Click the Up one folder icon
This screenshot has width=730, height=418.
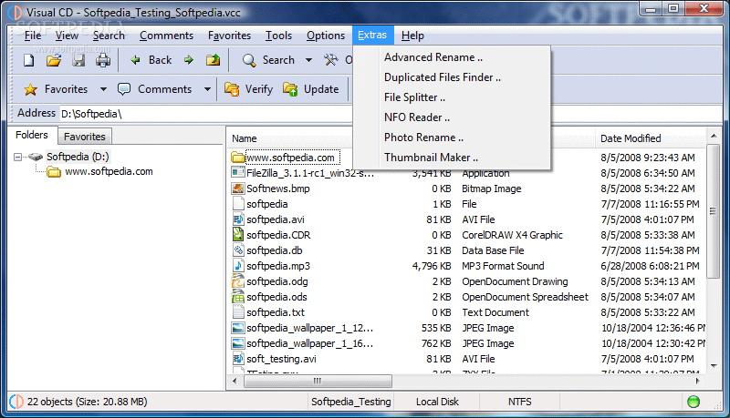point(214,60)
